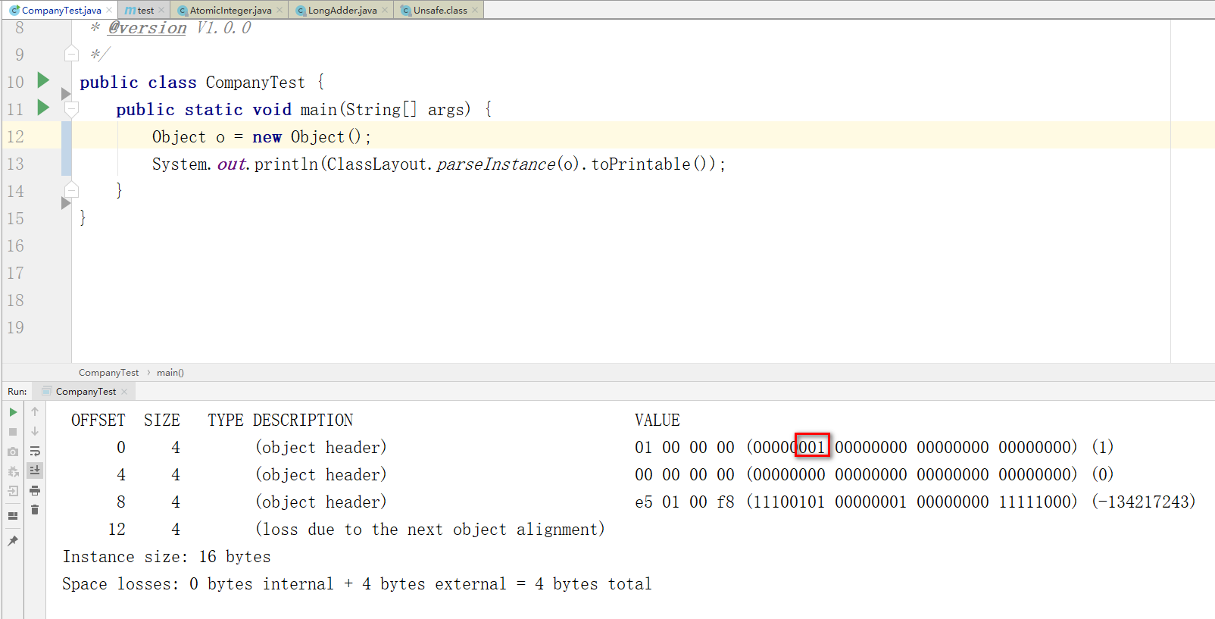Click the Up the Stack Trace arrow
The height and width of the screenshot is (619, 1215).
point(35,412)
